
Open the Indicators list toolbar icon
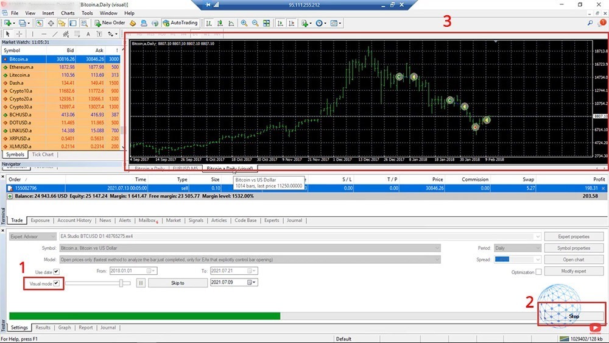click(x=306, y=23)
